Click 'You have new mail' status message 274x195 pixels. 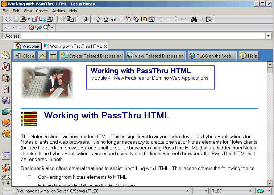[x=58, y=191]
